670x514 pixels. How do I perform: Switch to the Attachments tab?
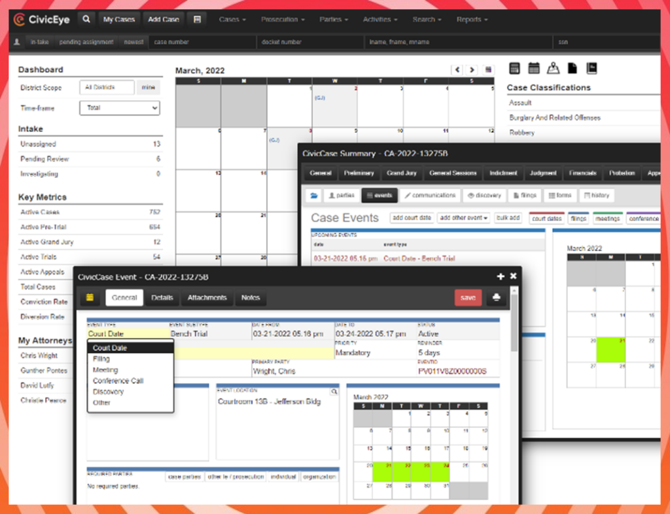coord(207,297)
